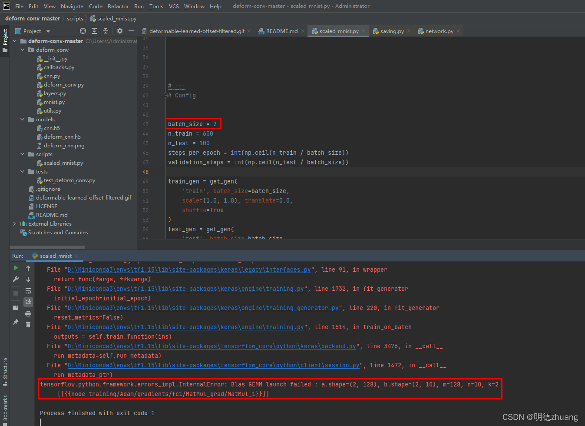Close the scaled_mnist.py editor tab
Image resolution: width=585 pixels, height=426 pixels.
[x=364, y=31]
